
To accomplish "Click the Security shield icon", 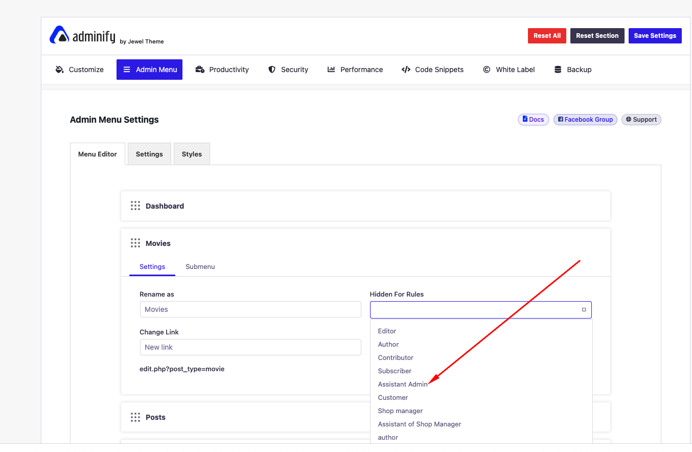I will point(272,70).
